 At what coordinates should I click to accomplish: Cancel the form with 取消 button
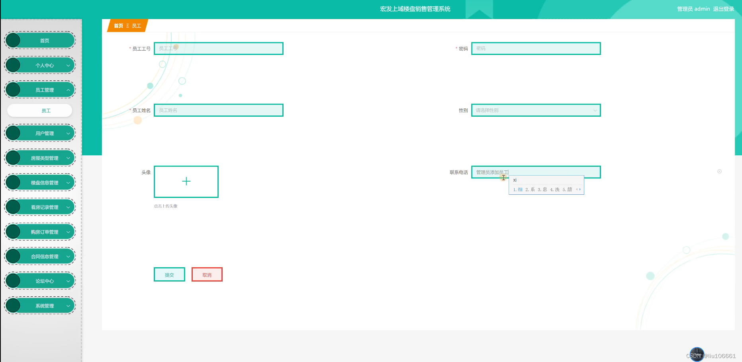207,275
